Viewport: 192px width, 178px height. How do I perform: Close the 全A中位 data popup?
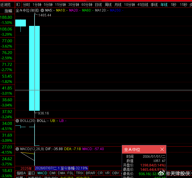[x=162, y=149]
